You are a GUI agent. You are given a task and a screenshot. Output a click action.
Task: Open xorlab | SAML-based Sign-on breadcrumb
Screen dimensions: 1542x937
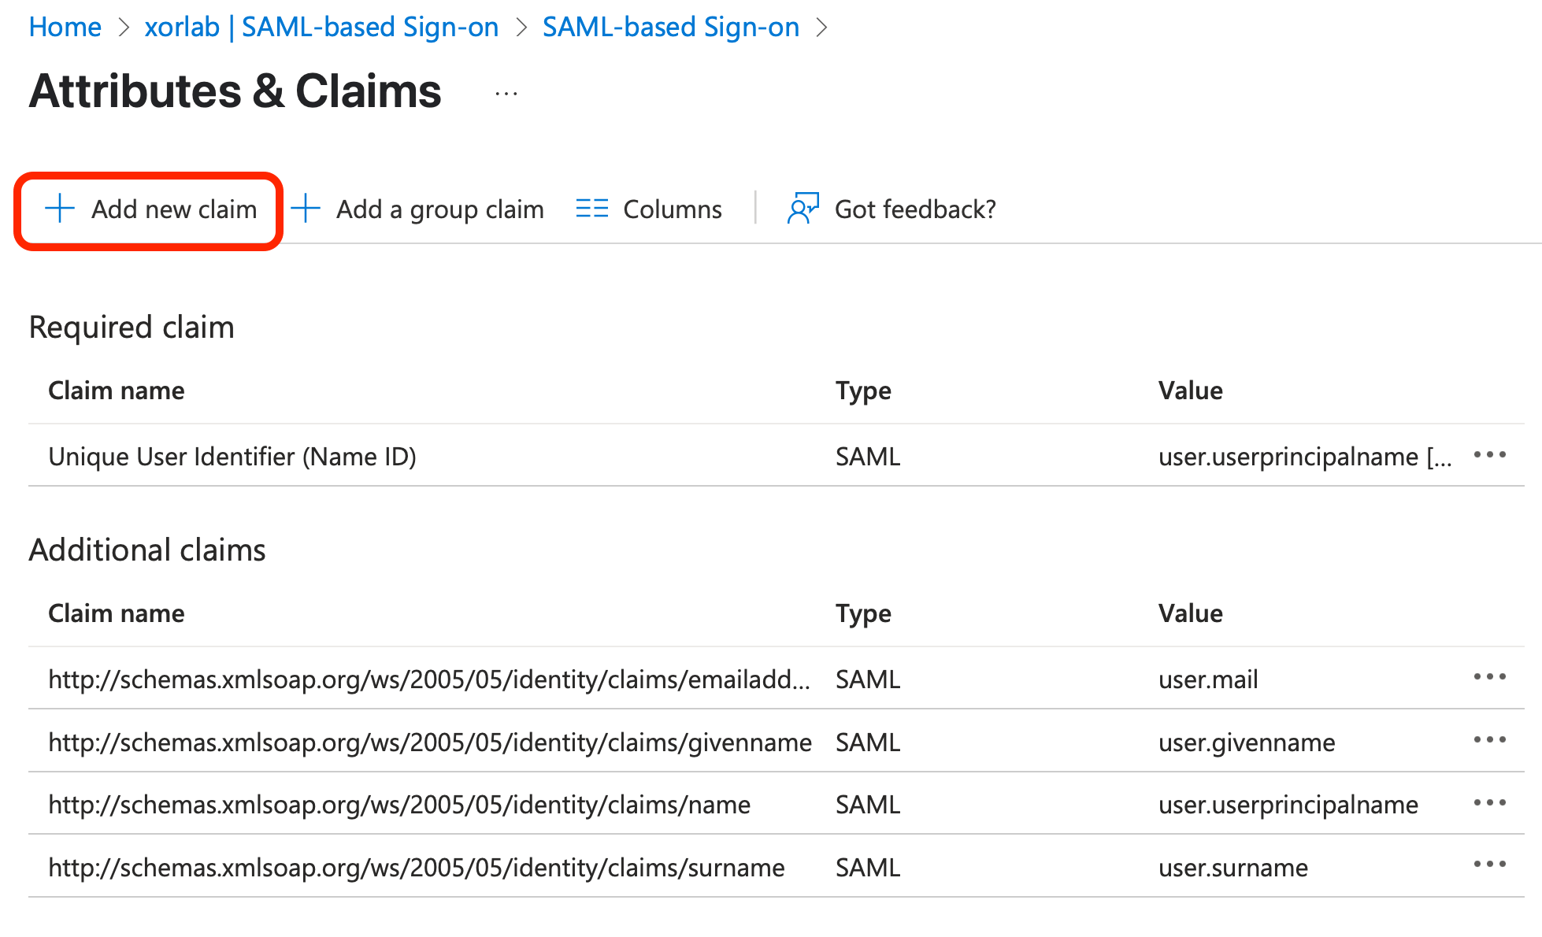(321, 27)
